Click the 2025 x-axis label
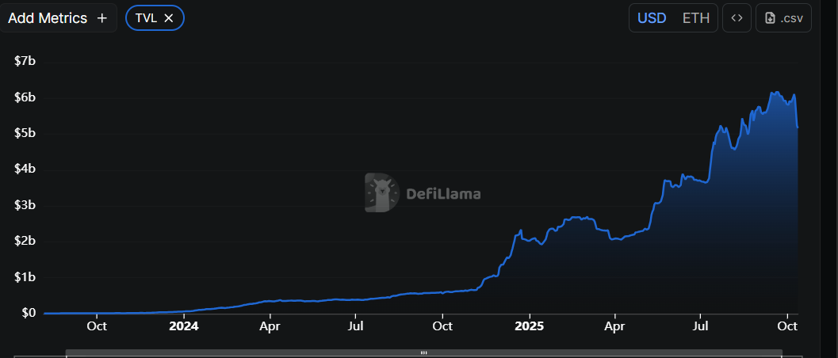This screenshot has width=838, height=358. (529, 326)
